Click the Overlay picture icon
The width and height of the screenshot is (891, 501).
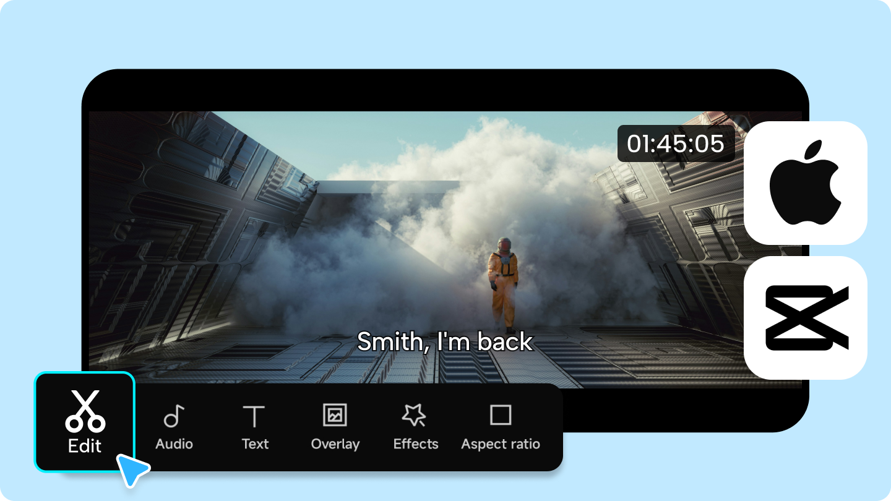click(335, 414)
